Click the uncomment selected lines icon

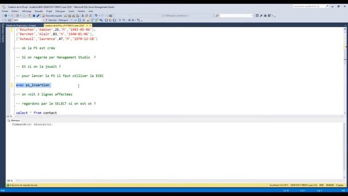tap(124, 20)
